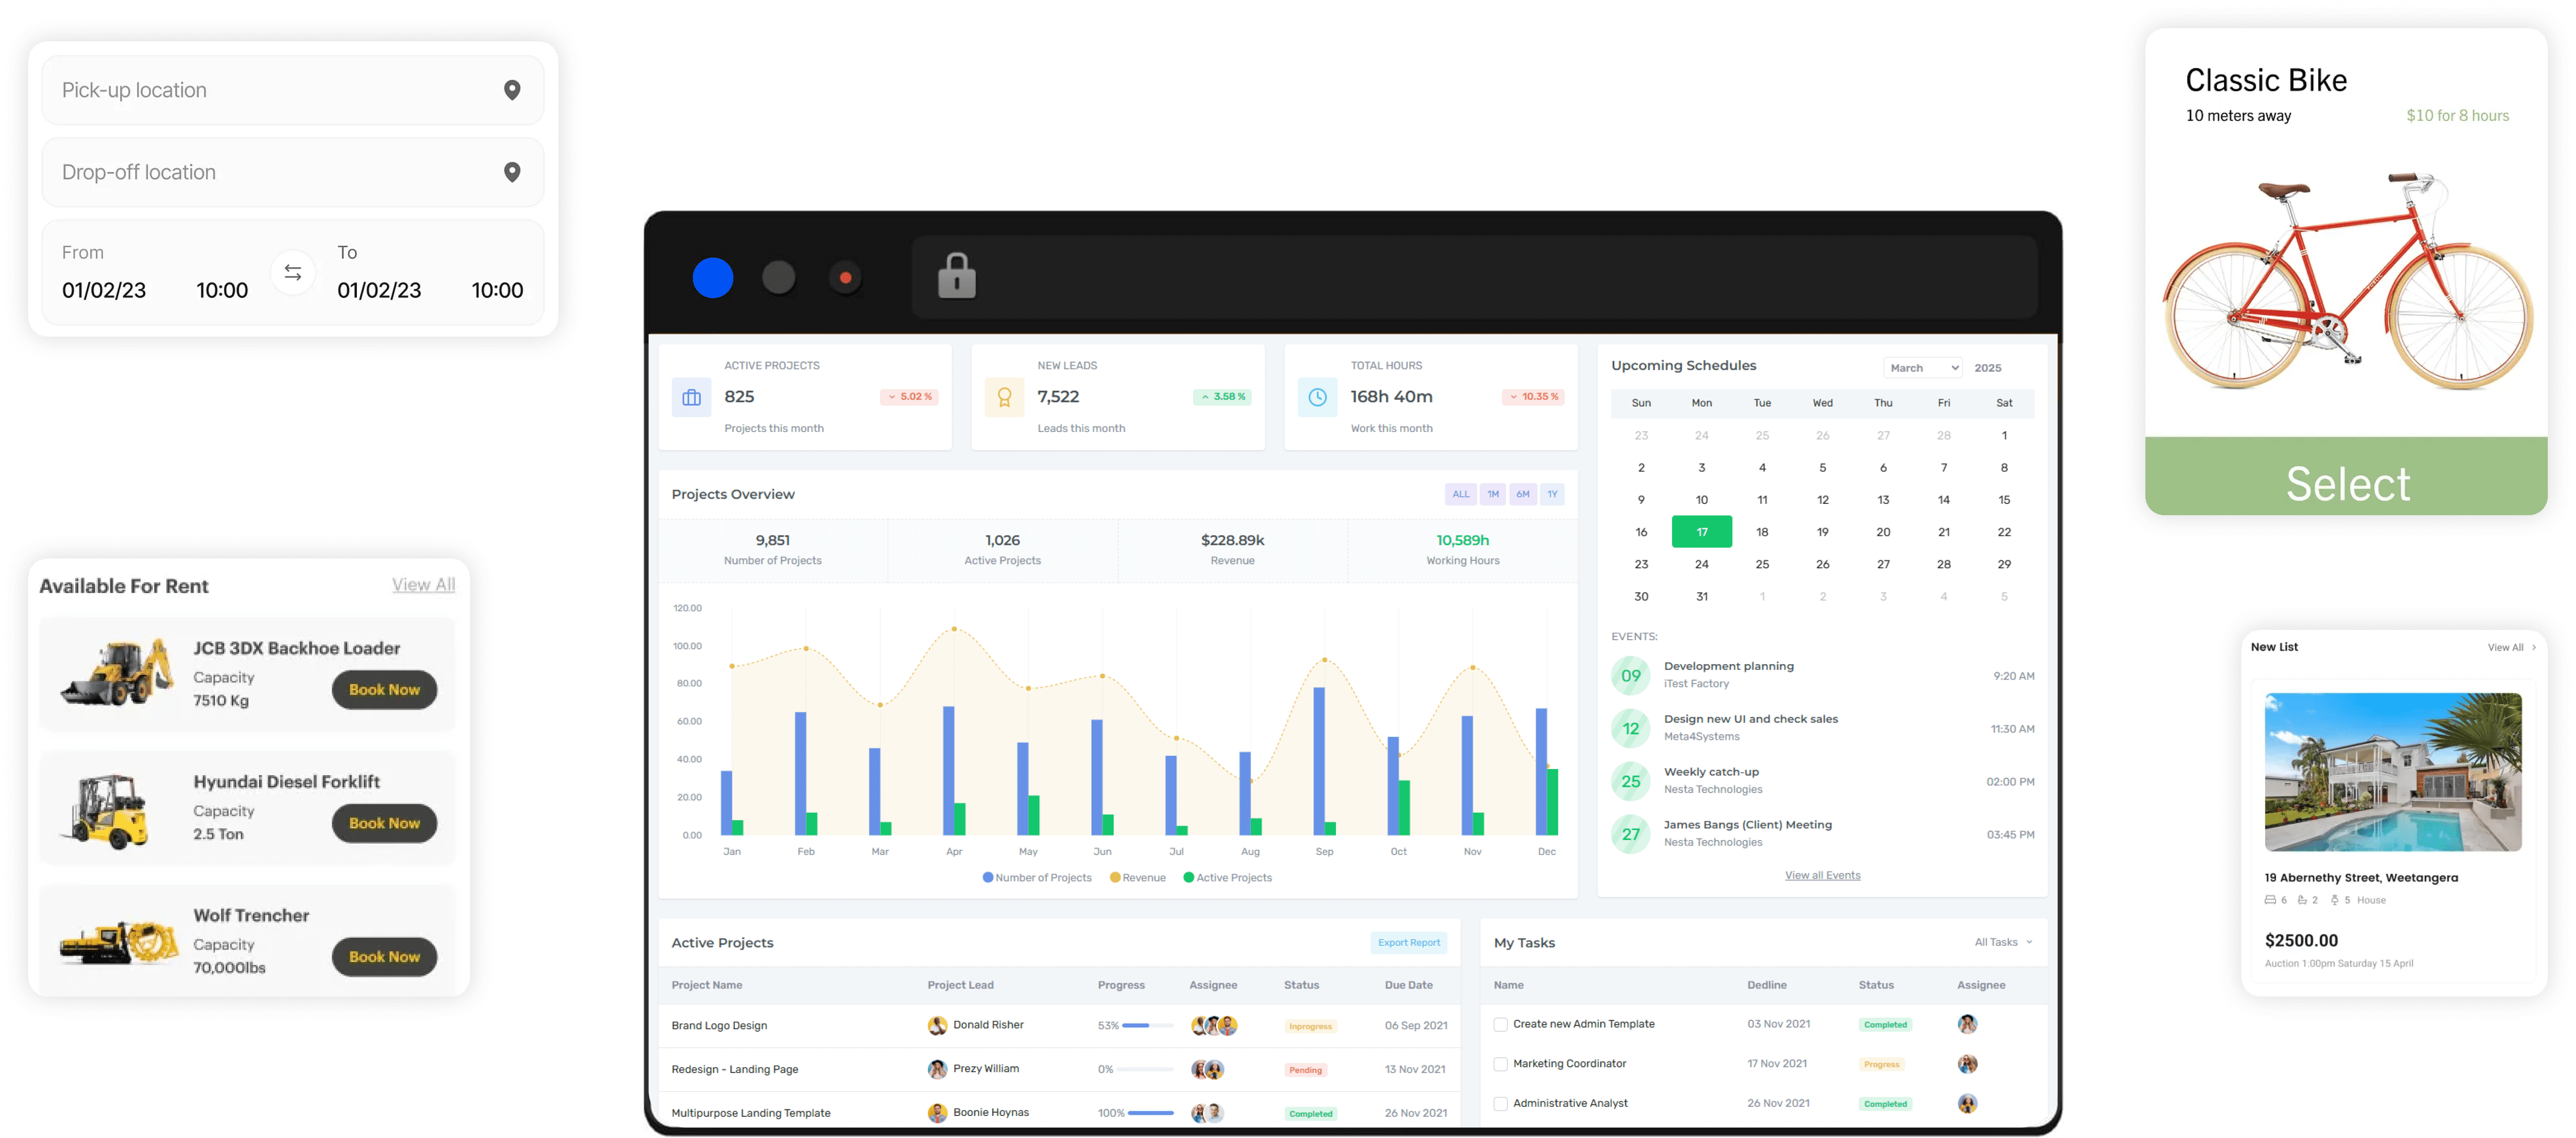Select March 17 on the calendar
This screenshot has width=2576, height=1138.
click(1701, 532)
